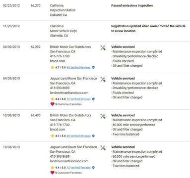
Task: Select phone number 415-776-7700 in 10/08/2013 entry
Action: pyautogui.click(x=60, y=125)
